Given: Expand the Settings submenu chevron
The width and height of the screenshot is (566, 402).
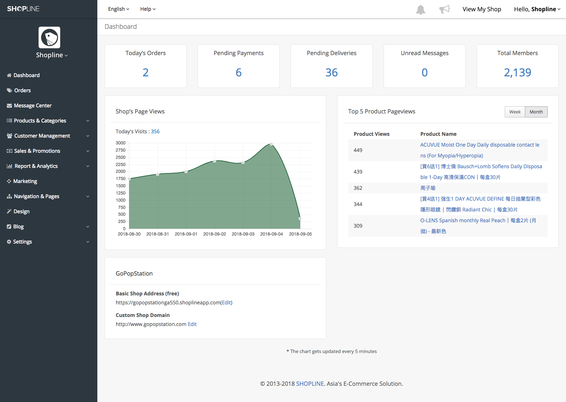Looking at the screenshot, I should (88, 242).
